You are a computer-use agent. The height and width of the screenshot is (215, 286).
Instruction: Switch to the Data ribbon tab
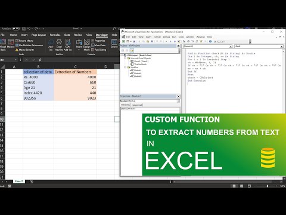click(67, 35)
